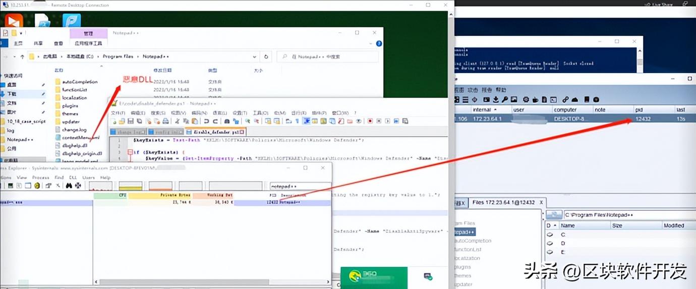Click the parent folder button in Cobalt Strike file browser
Viewport: 696px width, 289px height.
[x=555, y=215]
